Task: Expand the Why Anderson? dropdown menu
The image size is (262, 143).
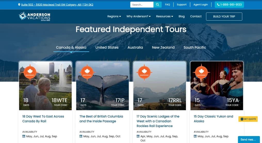Action: click(x=138, y=16)
